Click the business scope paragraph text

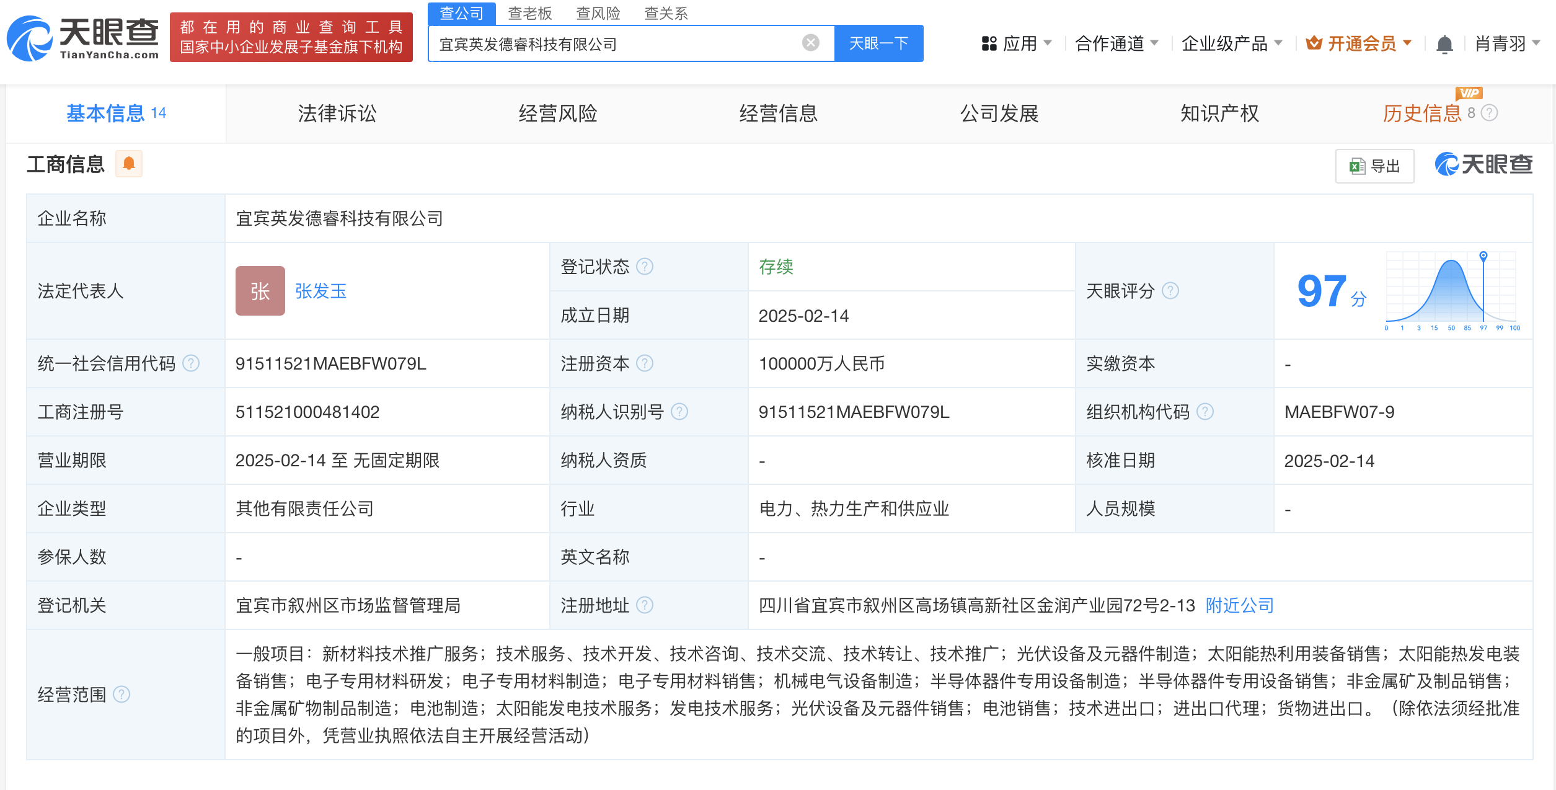878,695
